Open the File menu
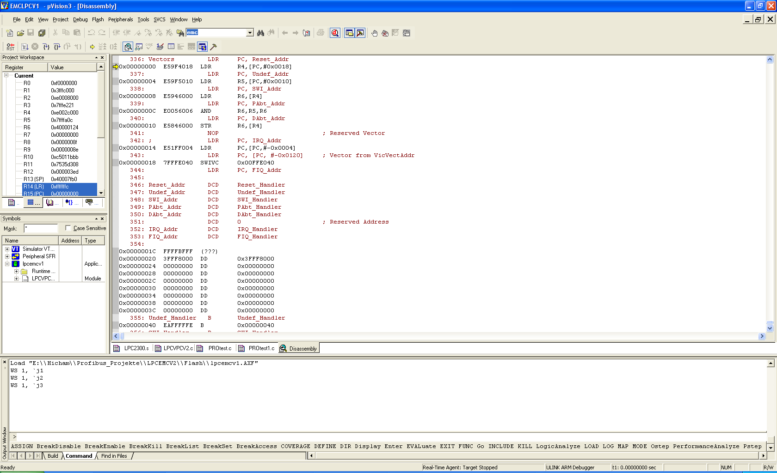777x473 pixels. coord(17,19)
